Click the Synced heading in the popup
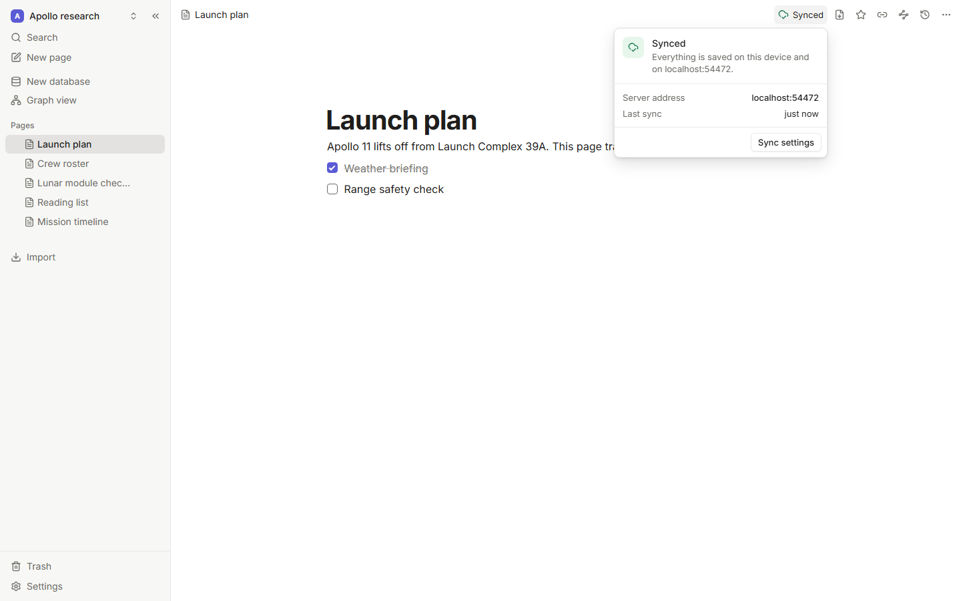This screenshot has width=961, height=601. coord(669,43)
